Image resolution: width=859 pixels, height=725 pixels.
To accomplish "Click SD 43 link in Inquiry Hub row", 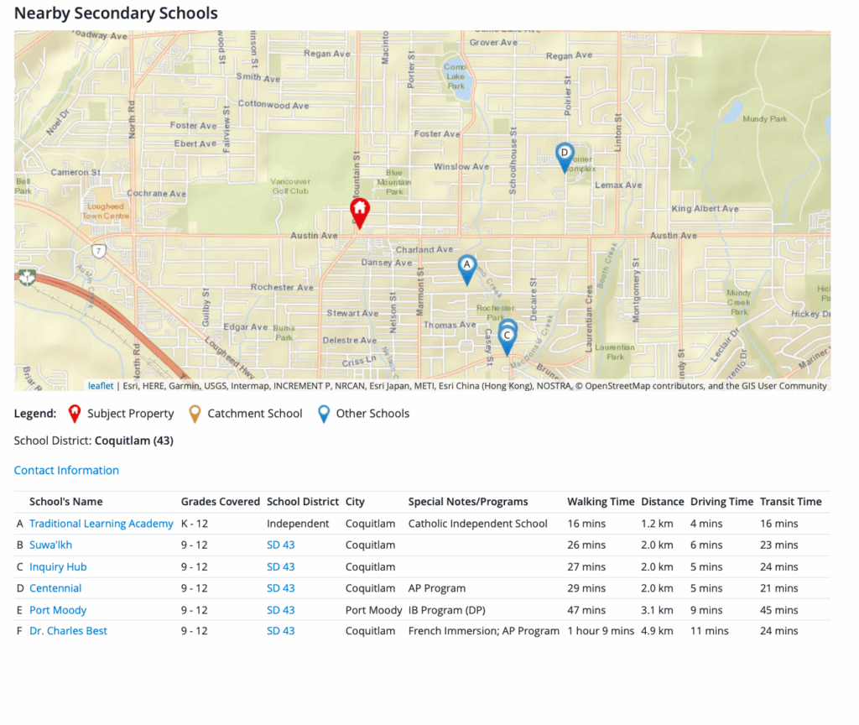I will (x=280, y=566).
